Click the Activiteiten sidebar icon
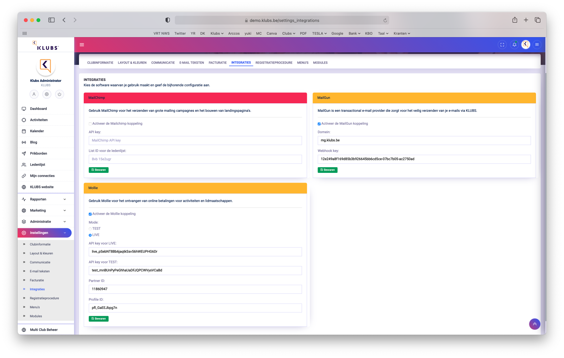Screen dimensions: 564x358 pyautogui.click(x=24, y=120)
